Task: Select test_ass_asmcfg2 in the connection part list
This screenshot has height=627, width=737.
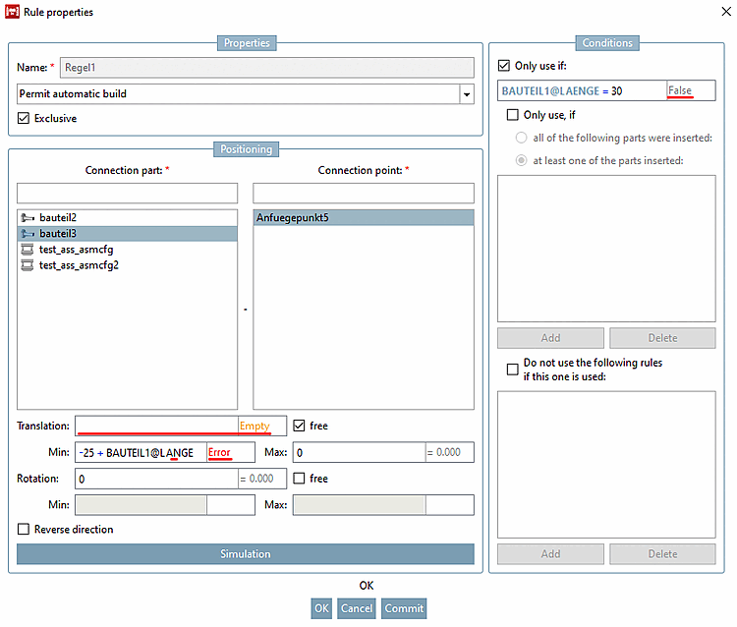Action: click(x=128, y=265)
